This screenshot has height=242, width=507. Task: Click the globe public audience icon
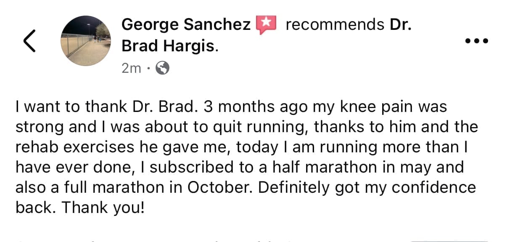point(163,68)
